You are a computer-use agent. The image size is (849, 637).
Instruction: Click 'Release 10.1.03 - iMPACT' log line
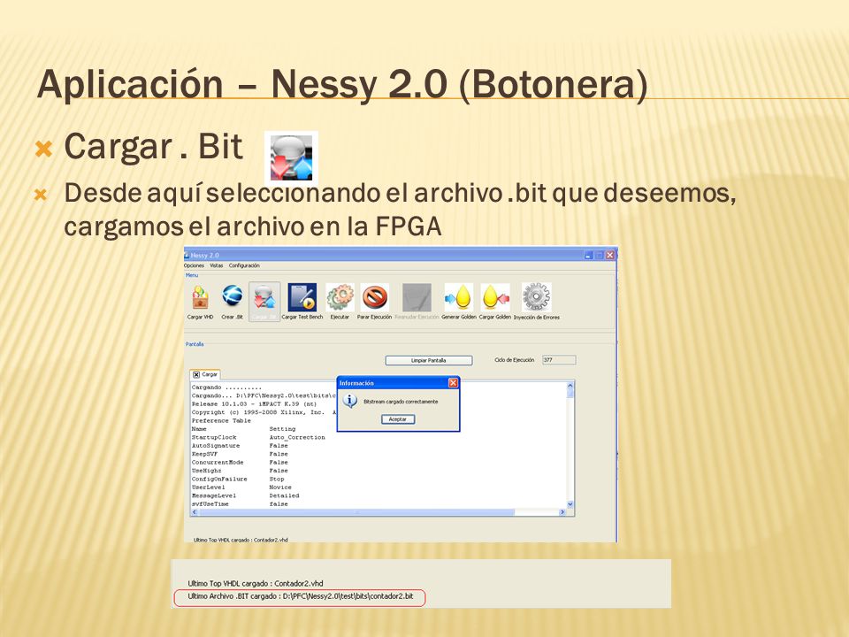pos(254,404)
